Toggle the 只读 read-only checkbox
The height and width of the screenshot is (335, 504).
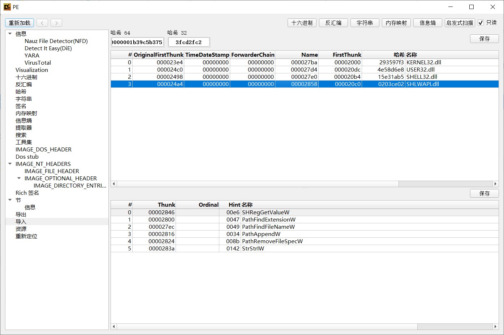(481, 23)
